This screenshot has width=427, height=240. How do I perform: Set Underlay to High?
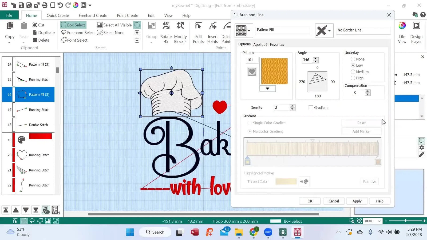coord(353,78)
